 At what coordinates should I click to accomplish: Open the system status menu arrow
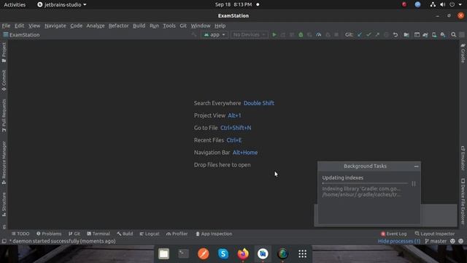pos(460,4)
